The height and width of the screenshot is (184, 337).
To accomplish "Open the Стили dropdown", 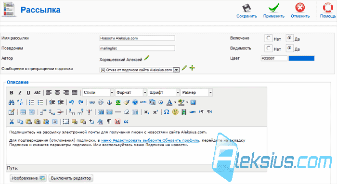I will [98, 92].
